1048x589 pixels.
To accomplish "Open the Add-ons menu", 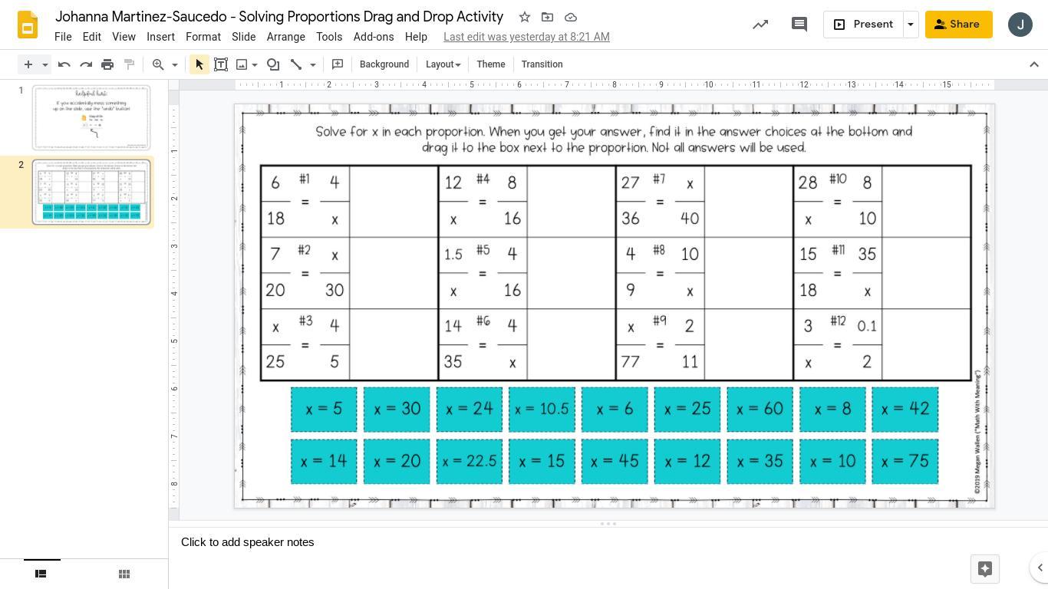I will (x=374, y=37).
